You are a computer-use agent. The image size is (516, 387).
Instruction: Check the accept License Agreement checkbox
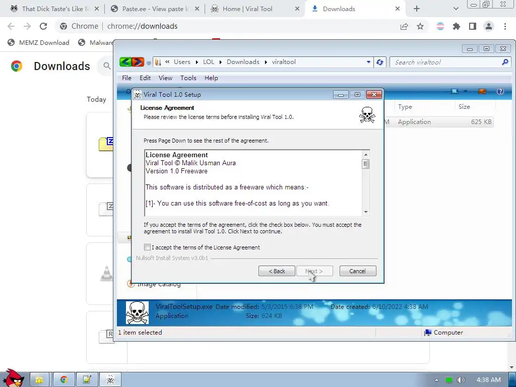[148, 247]
